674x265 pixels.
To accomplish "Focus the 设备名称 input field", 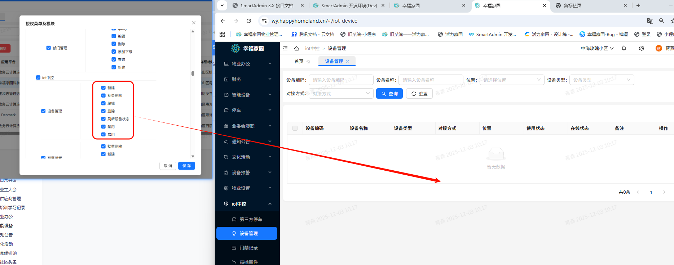I will 431,80.
